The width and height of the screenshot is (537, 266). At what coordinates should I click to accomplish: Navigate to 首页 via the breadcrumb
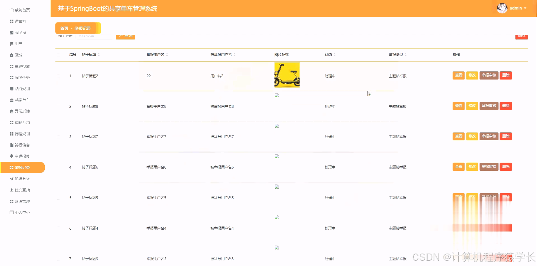[64, 28]
